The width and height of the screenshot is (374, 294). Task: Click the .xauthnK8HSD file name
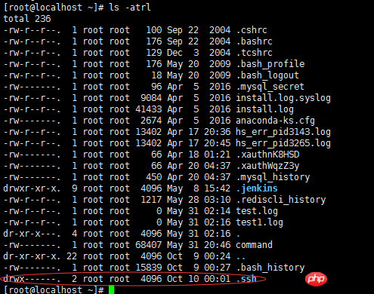[267, 155]
